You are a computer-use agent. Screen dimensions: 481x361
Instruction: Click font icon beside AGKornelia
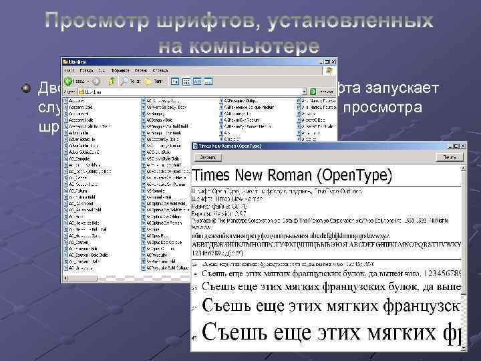pyautogui.click(x=143, y=191)
